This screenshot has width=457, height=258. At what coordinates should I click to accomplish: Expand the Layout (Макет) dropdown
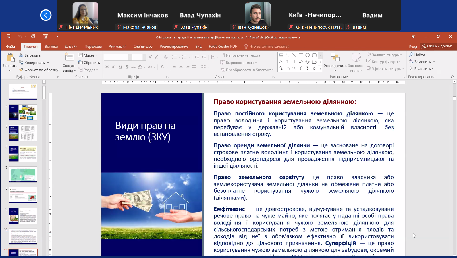pos(96,55)
